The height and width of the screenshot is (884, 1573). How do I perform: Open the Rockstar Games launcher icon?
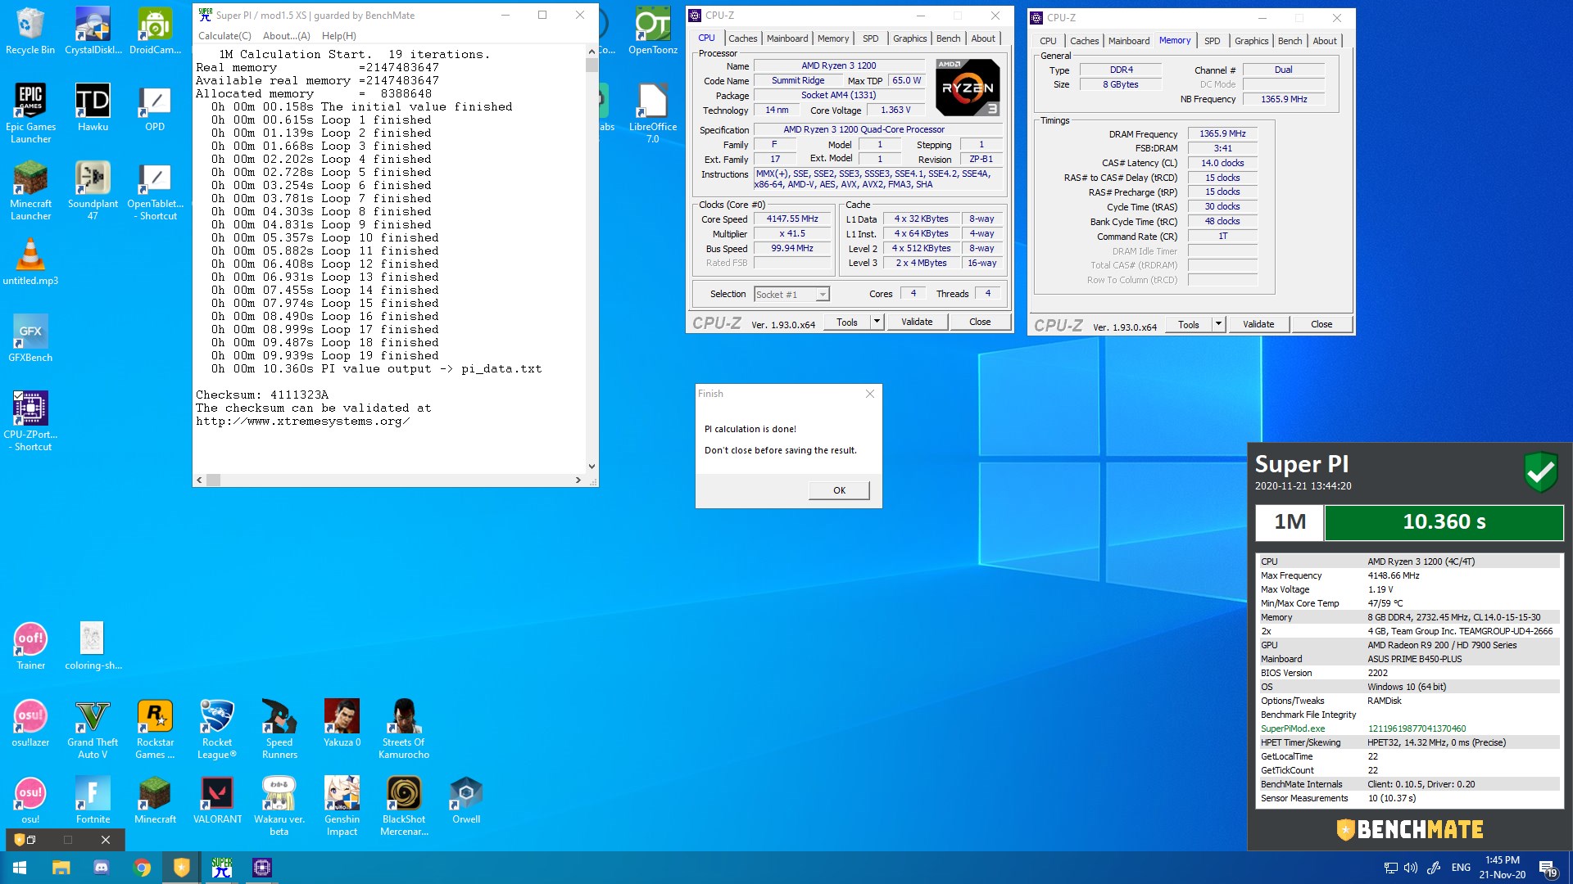tap(155, 728)
